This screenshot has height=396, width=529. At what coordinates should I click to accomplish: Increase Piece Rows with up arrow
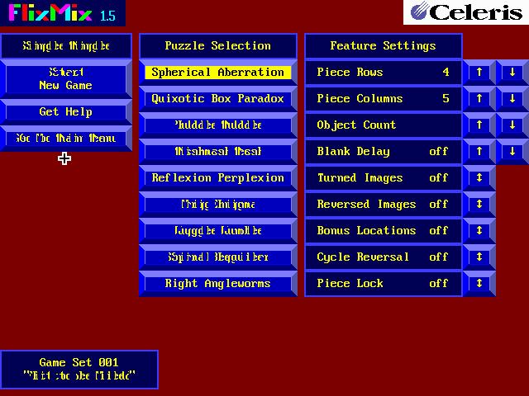coord(479,72)
